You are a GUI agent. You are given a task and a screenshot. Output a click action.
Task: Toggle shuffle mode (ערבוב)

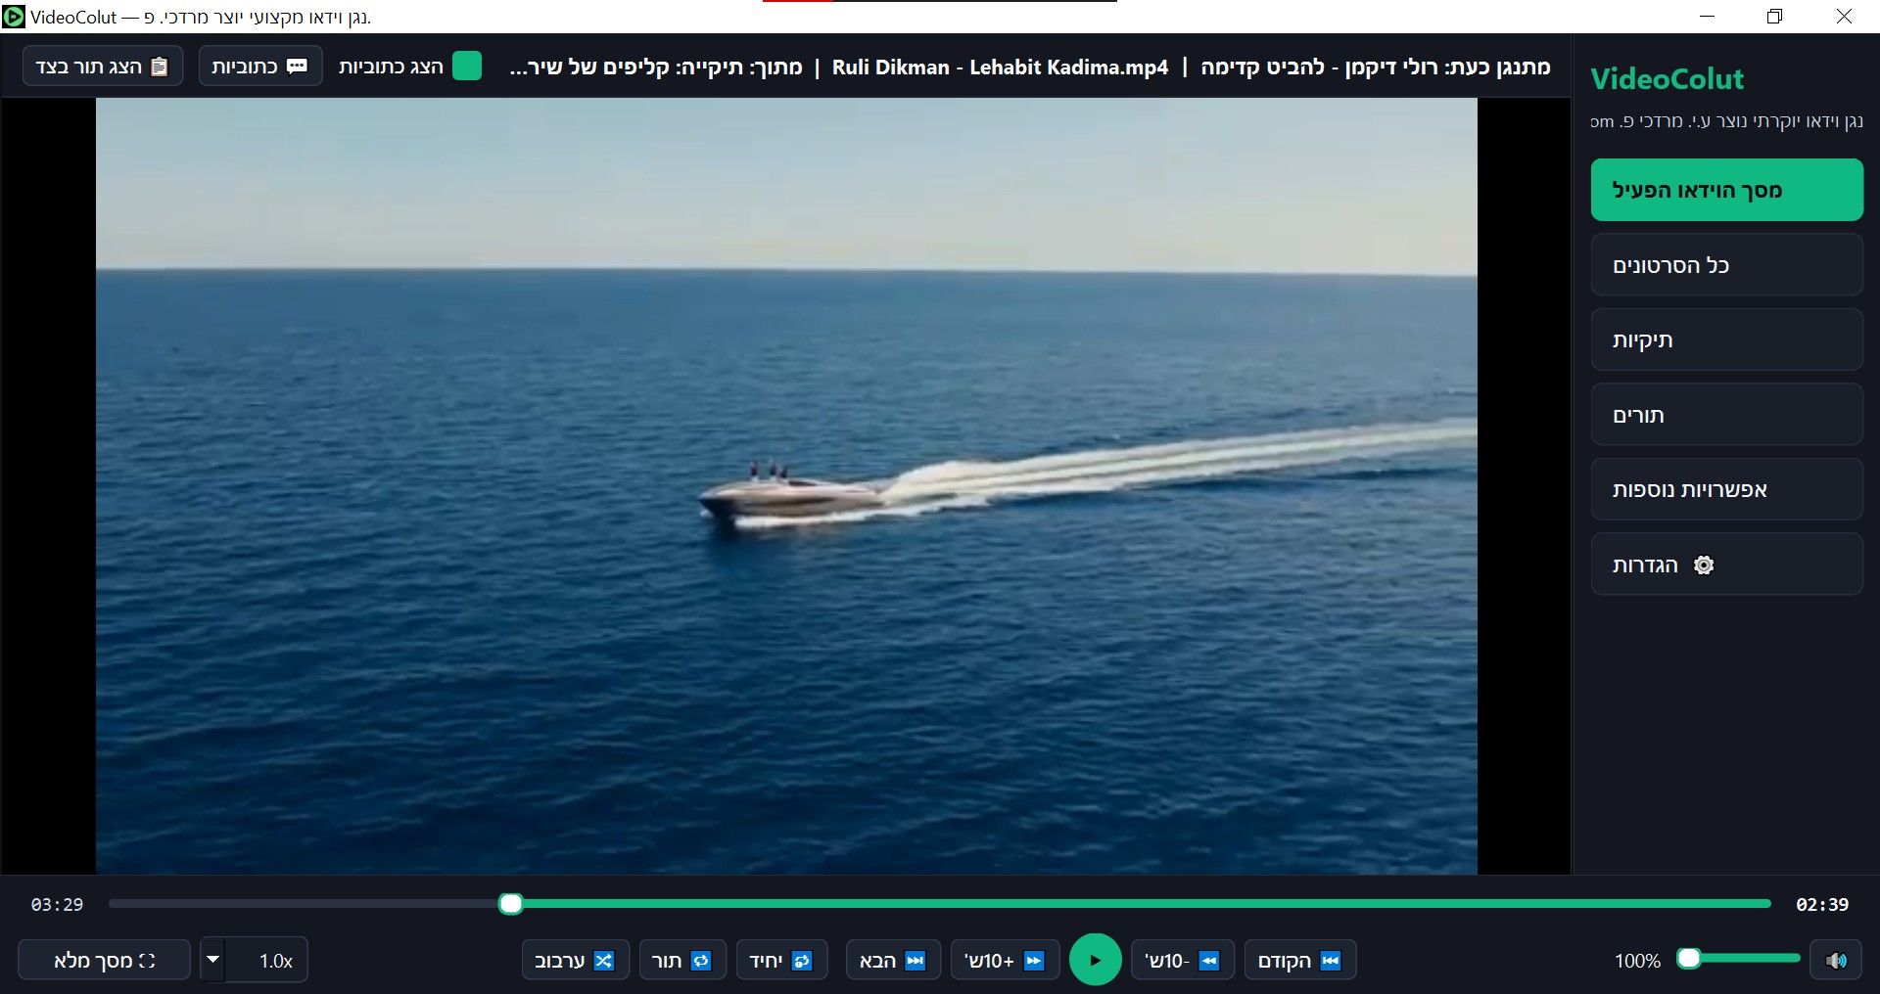coord(575,960)
